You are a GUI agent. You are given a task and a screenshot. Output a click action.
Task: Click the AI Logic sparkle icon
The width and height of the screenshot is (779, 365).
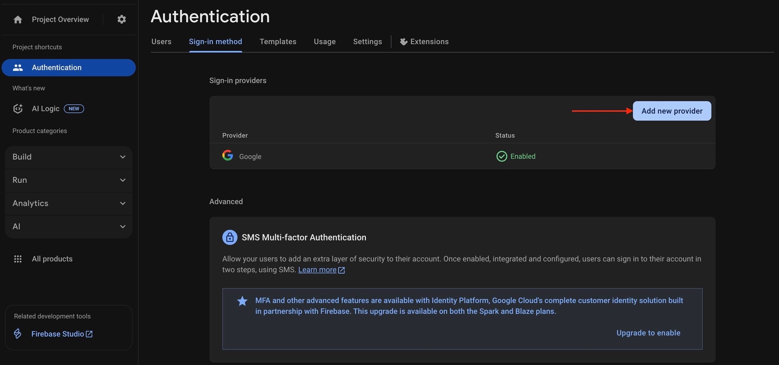tap(18, 109)
